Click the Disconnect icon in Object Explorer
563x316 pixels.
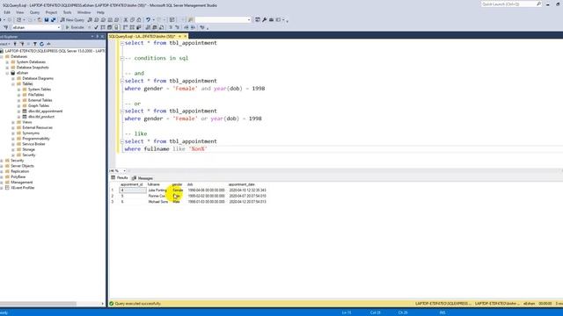click(x=21, y=44)
